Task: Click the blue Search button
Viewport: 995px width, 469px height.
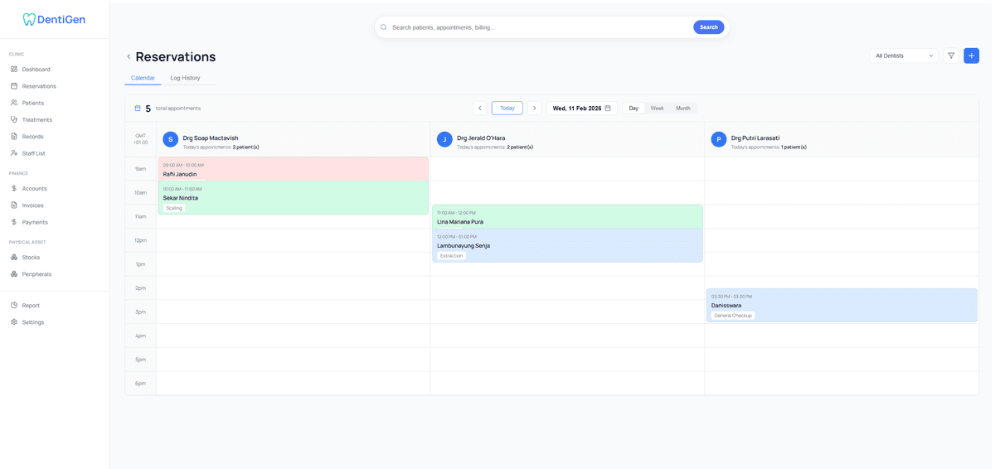Action: coord(709,27)
